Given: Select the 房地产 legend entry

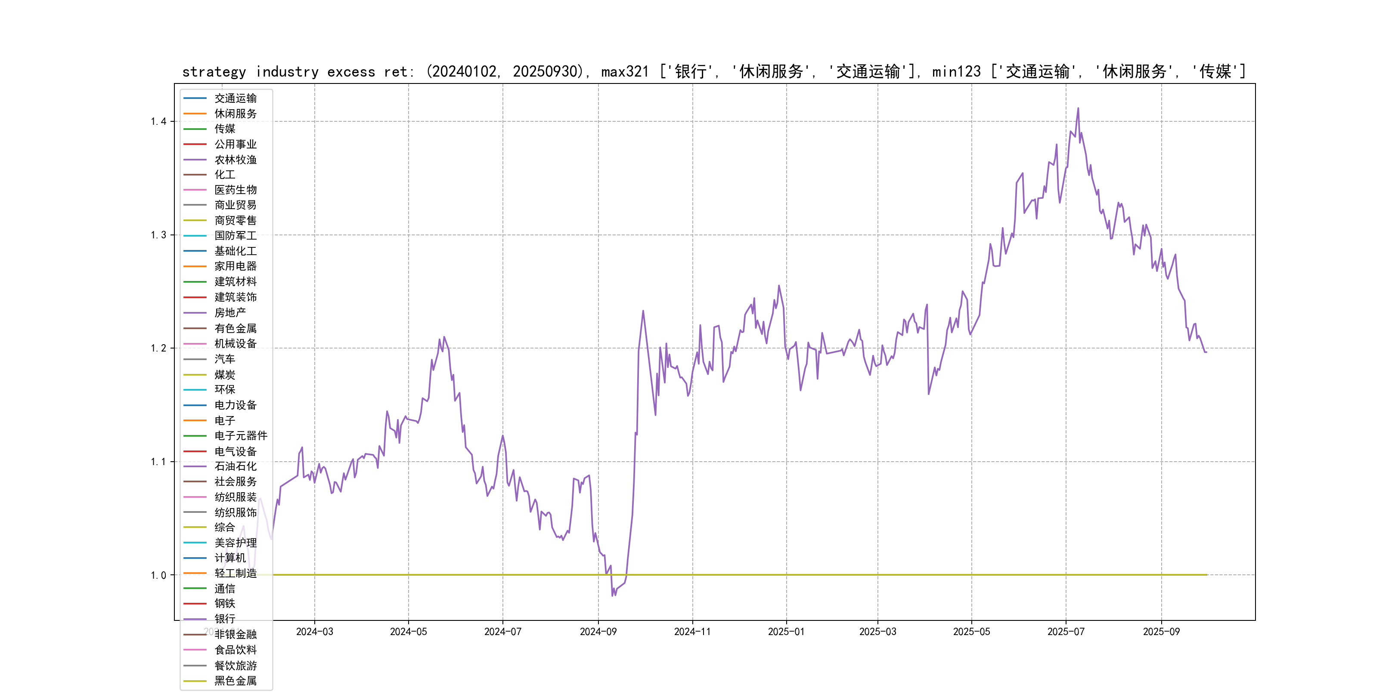Looking at the screenshot, I should tap(229, 313).
